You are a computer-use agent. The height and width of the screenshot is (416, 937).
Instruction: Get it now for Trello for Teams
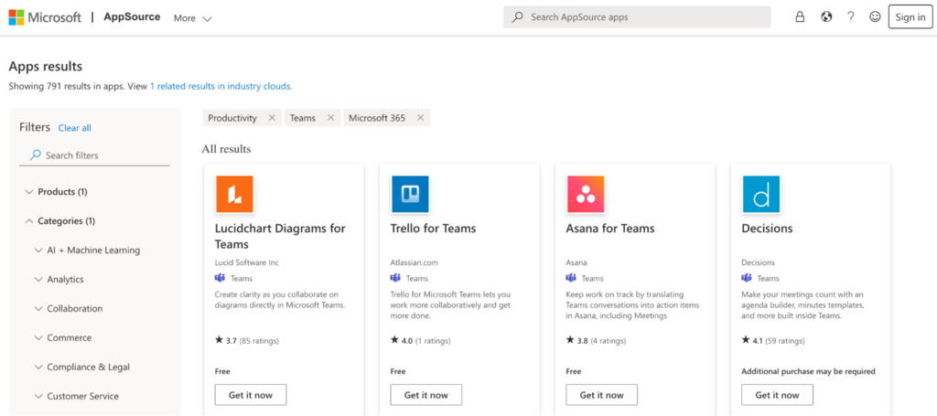(426, 395)
